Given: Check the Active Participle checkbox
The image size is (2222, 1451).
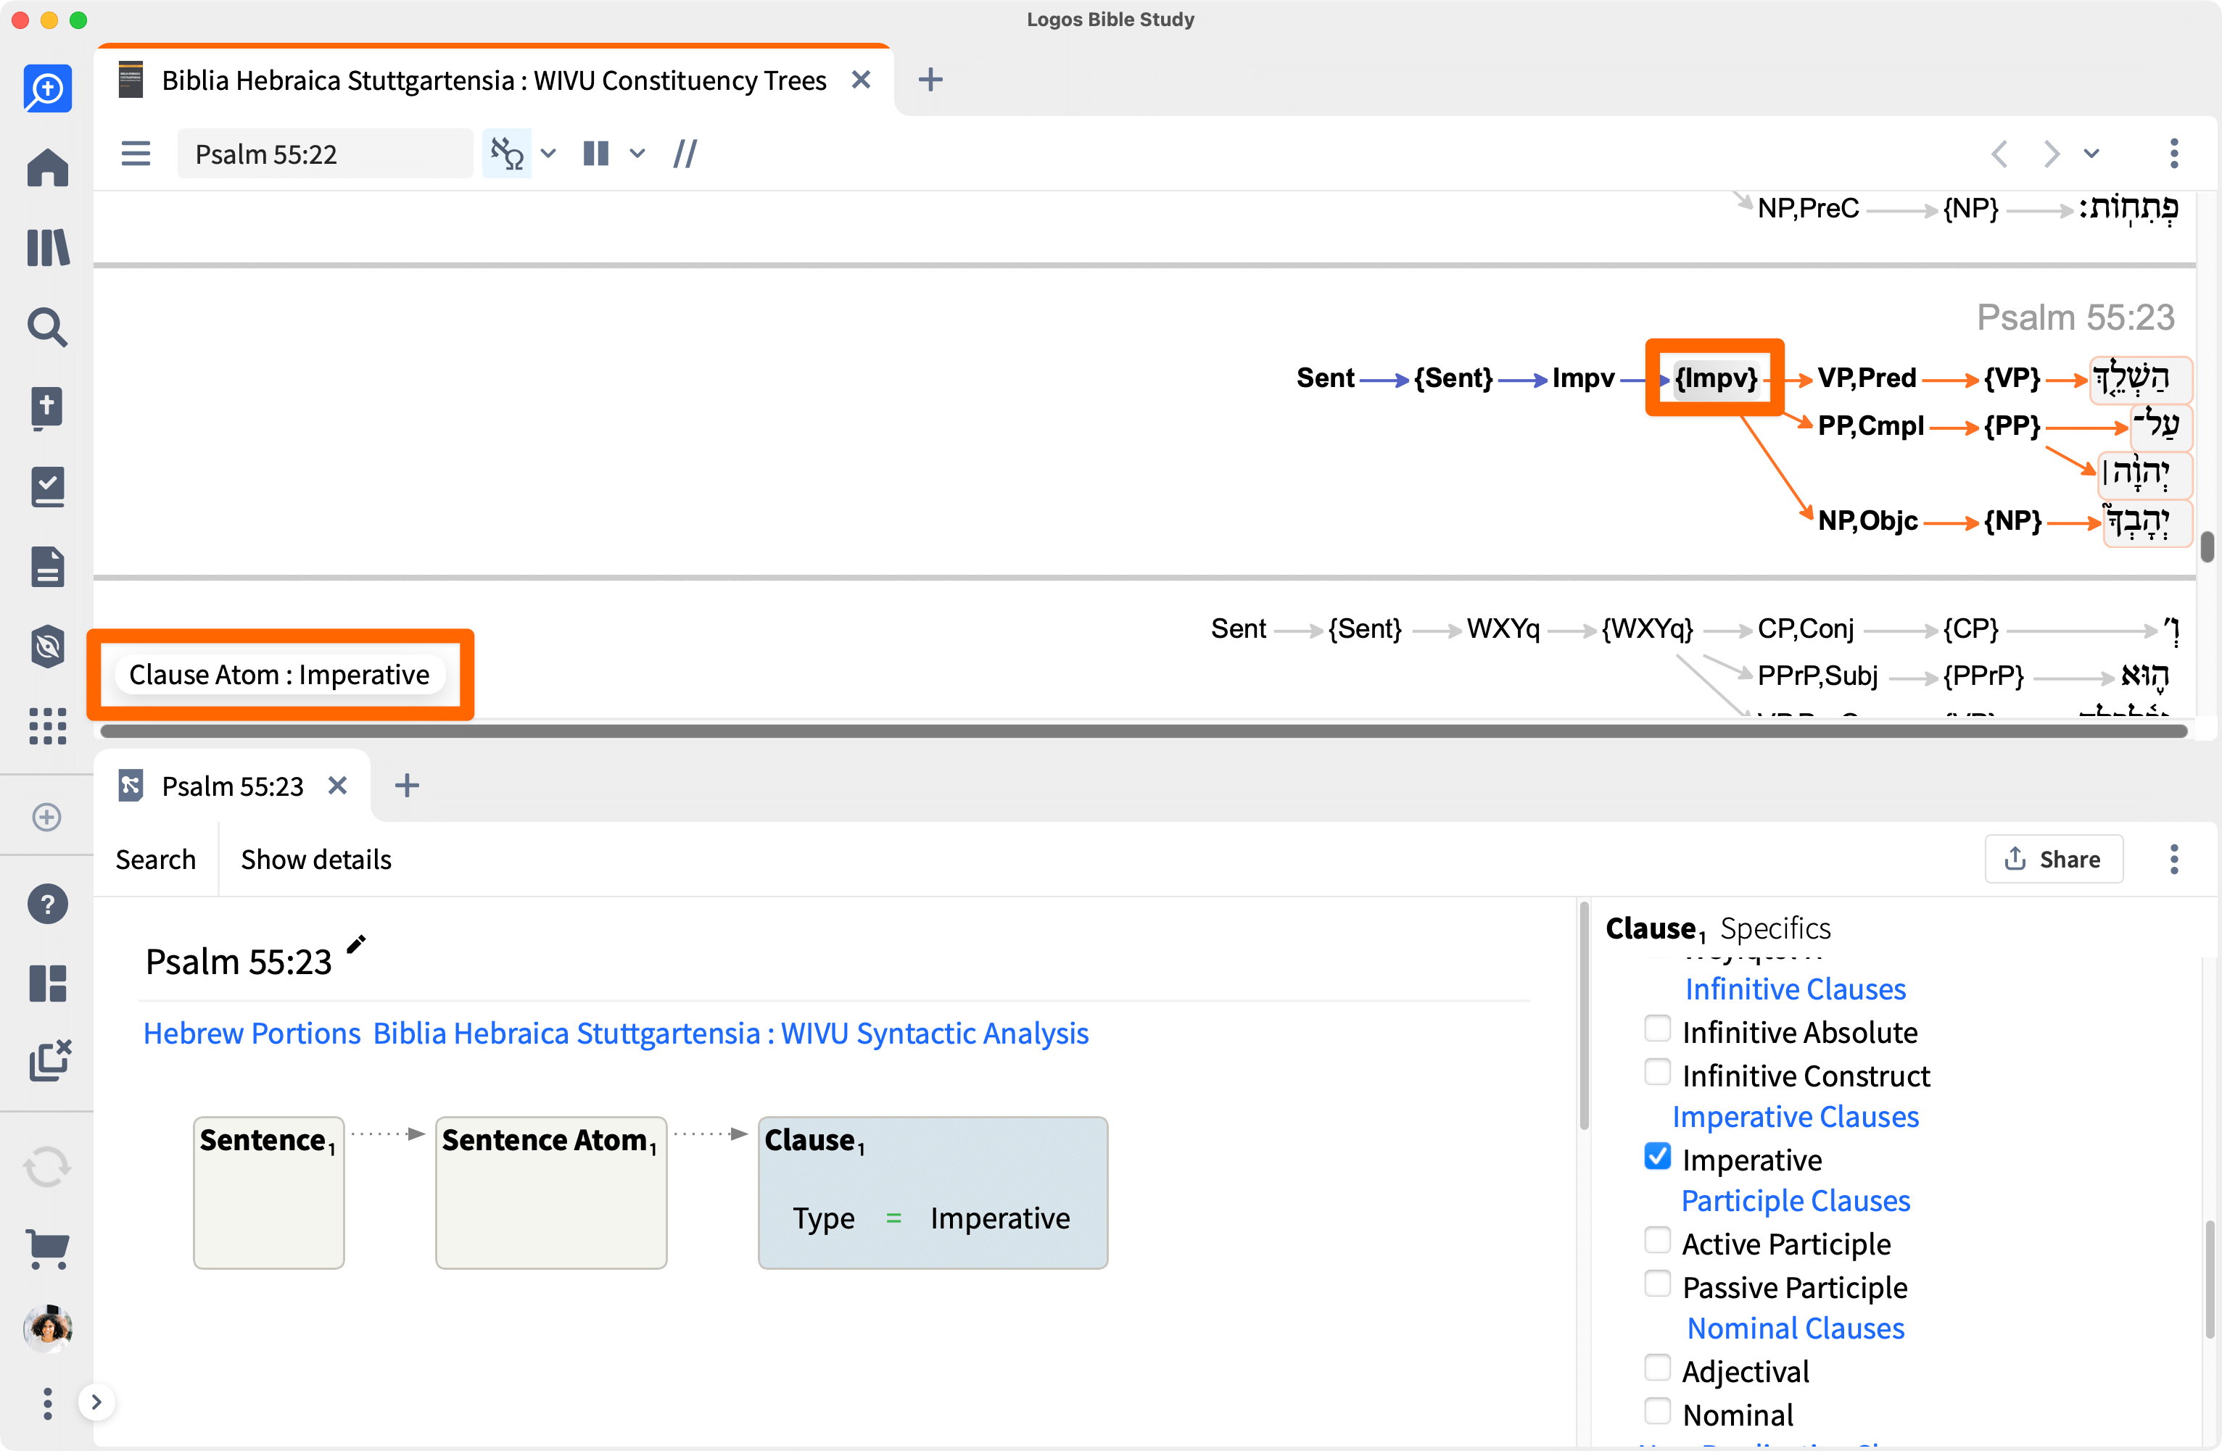Looking at the screenshot, I should coord(1657,1241).
